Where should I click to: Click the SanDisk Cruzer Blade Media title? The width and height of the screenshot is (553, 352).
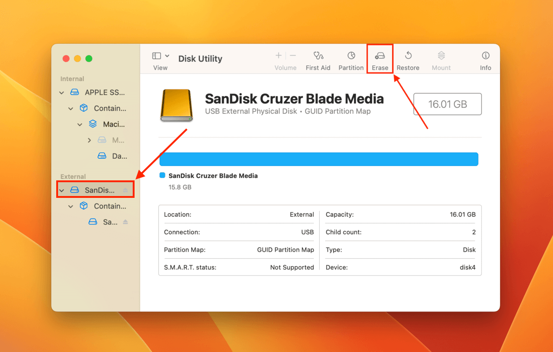(x=294, y=99)
